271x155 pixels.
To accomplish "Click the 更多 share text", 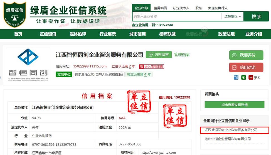I will coord(257,78).
